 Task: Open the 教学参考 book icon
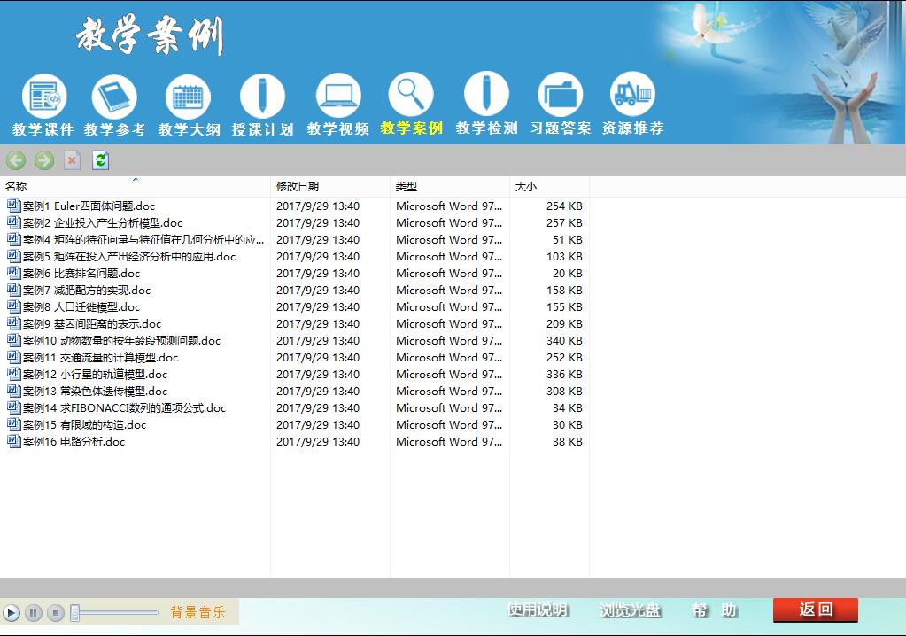114,97
